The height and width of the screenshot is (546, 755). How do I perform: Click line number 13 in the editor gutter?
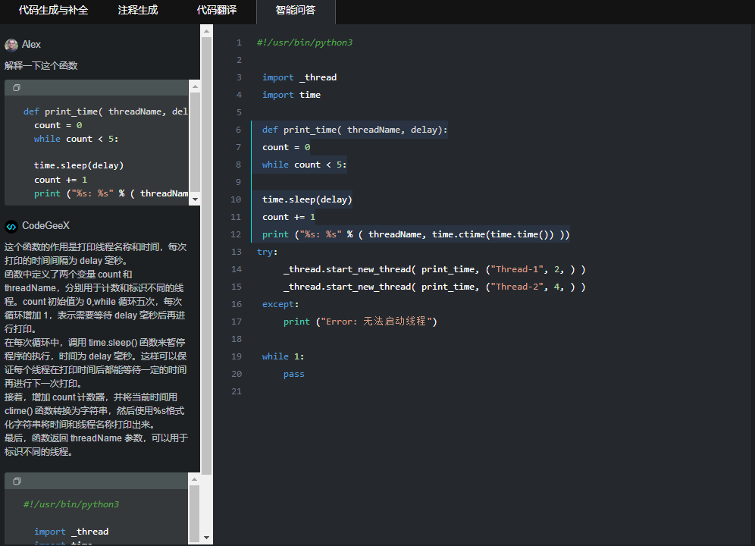237,252
